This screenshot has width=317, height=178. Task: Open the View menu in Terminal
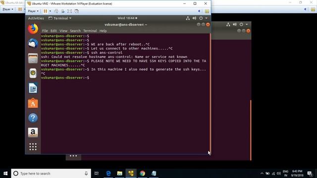pos(63,31)
